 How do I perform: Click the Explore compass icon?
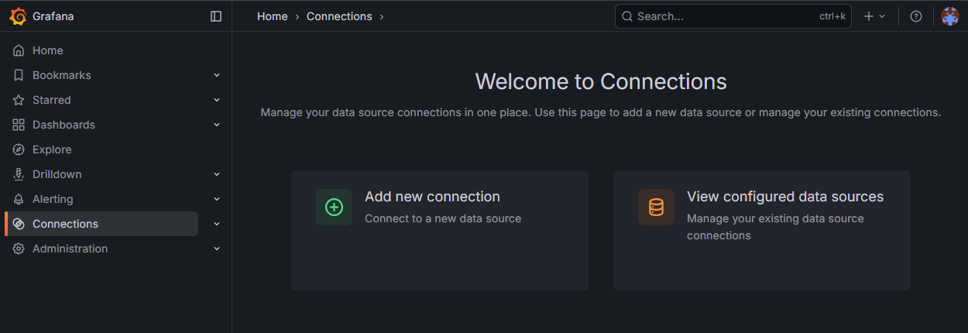pos(19,149)
